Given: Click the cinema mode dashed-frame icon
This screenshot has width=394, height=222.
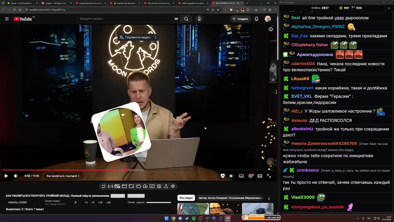Looking at the screenshot, I should (x=138, y=186).
